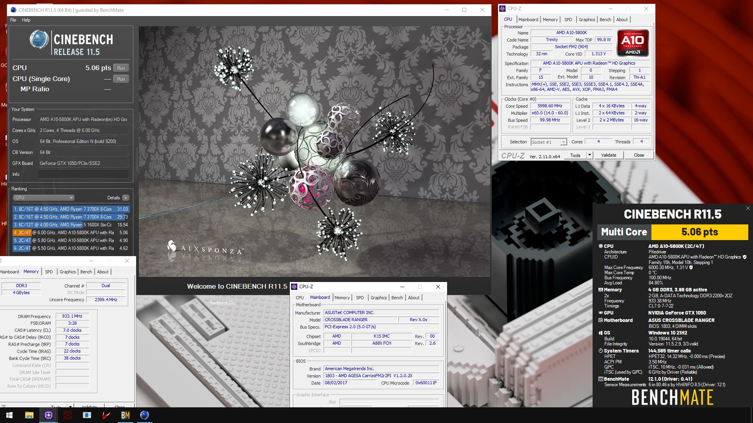Select ranking row 1 Ryzen 7 3700X 31.03
The width and height of the screenshot is (753, 423).
pos(71,209)
